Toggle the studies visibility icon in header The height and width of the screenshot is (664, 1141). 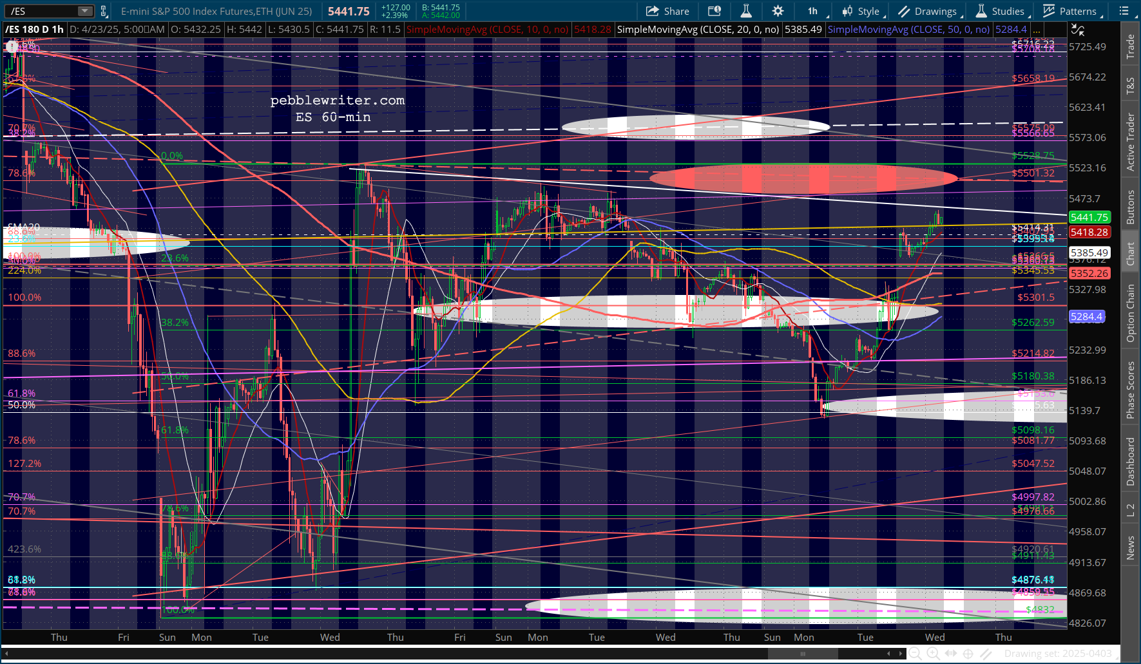pyautogui.click(x=1077, y=30)
